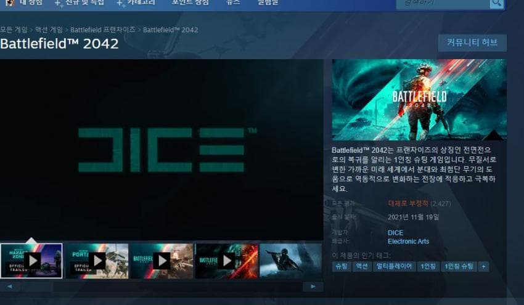Click into the store search field
Viewport: 524px width, 305px height.
tap(442, 4)
